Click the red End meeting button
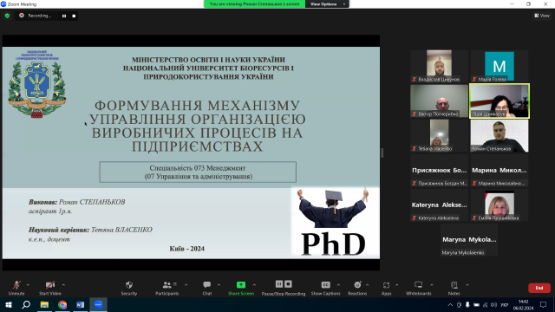The image size is (555, 312). point(539,288)
